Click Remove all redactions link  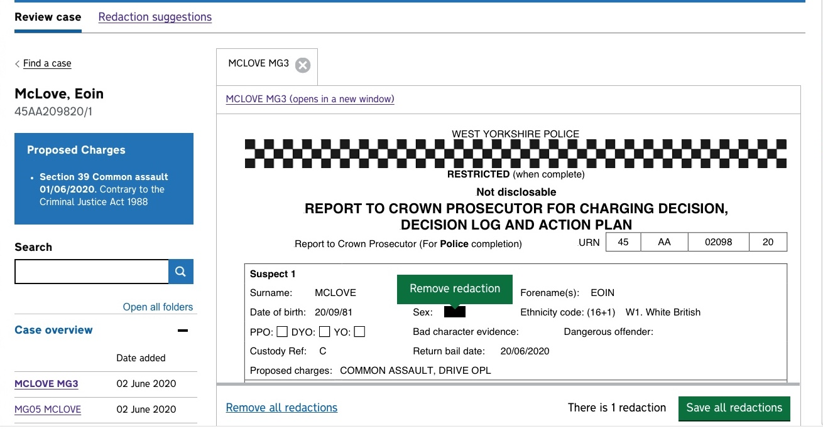(281, 408)
